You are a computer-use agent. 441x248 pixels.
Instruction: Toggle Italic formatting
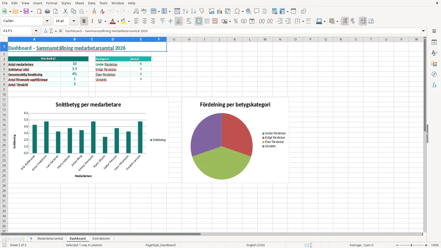pyautogui.click(x=92, y=21)
